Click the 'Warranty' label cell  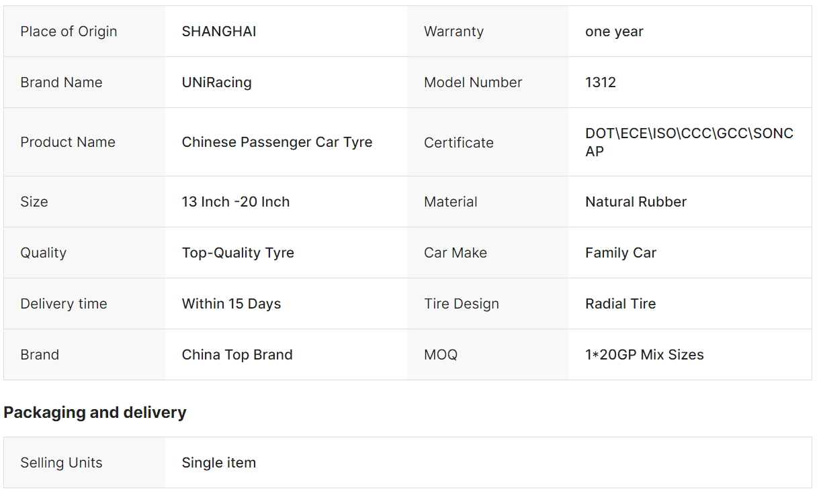(x=453, y=32)
